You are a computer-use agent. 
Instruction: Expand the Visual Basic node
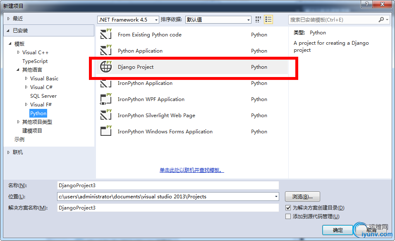click(x=26, y=78)
